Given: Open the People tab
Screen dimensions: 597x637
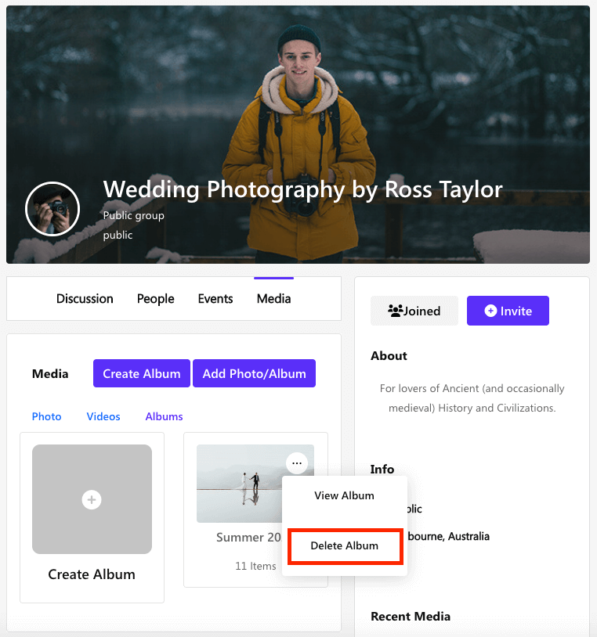Looking at the screenshot, I should [155, 299].
